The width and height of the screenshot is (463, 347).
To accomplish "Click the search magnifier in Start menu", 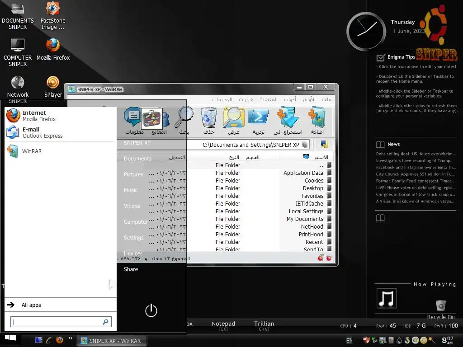I will tap(105, 322).
